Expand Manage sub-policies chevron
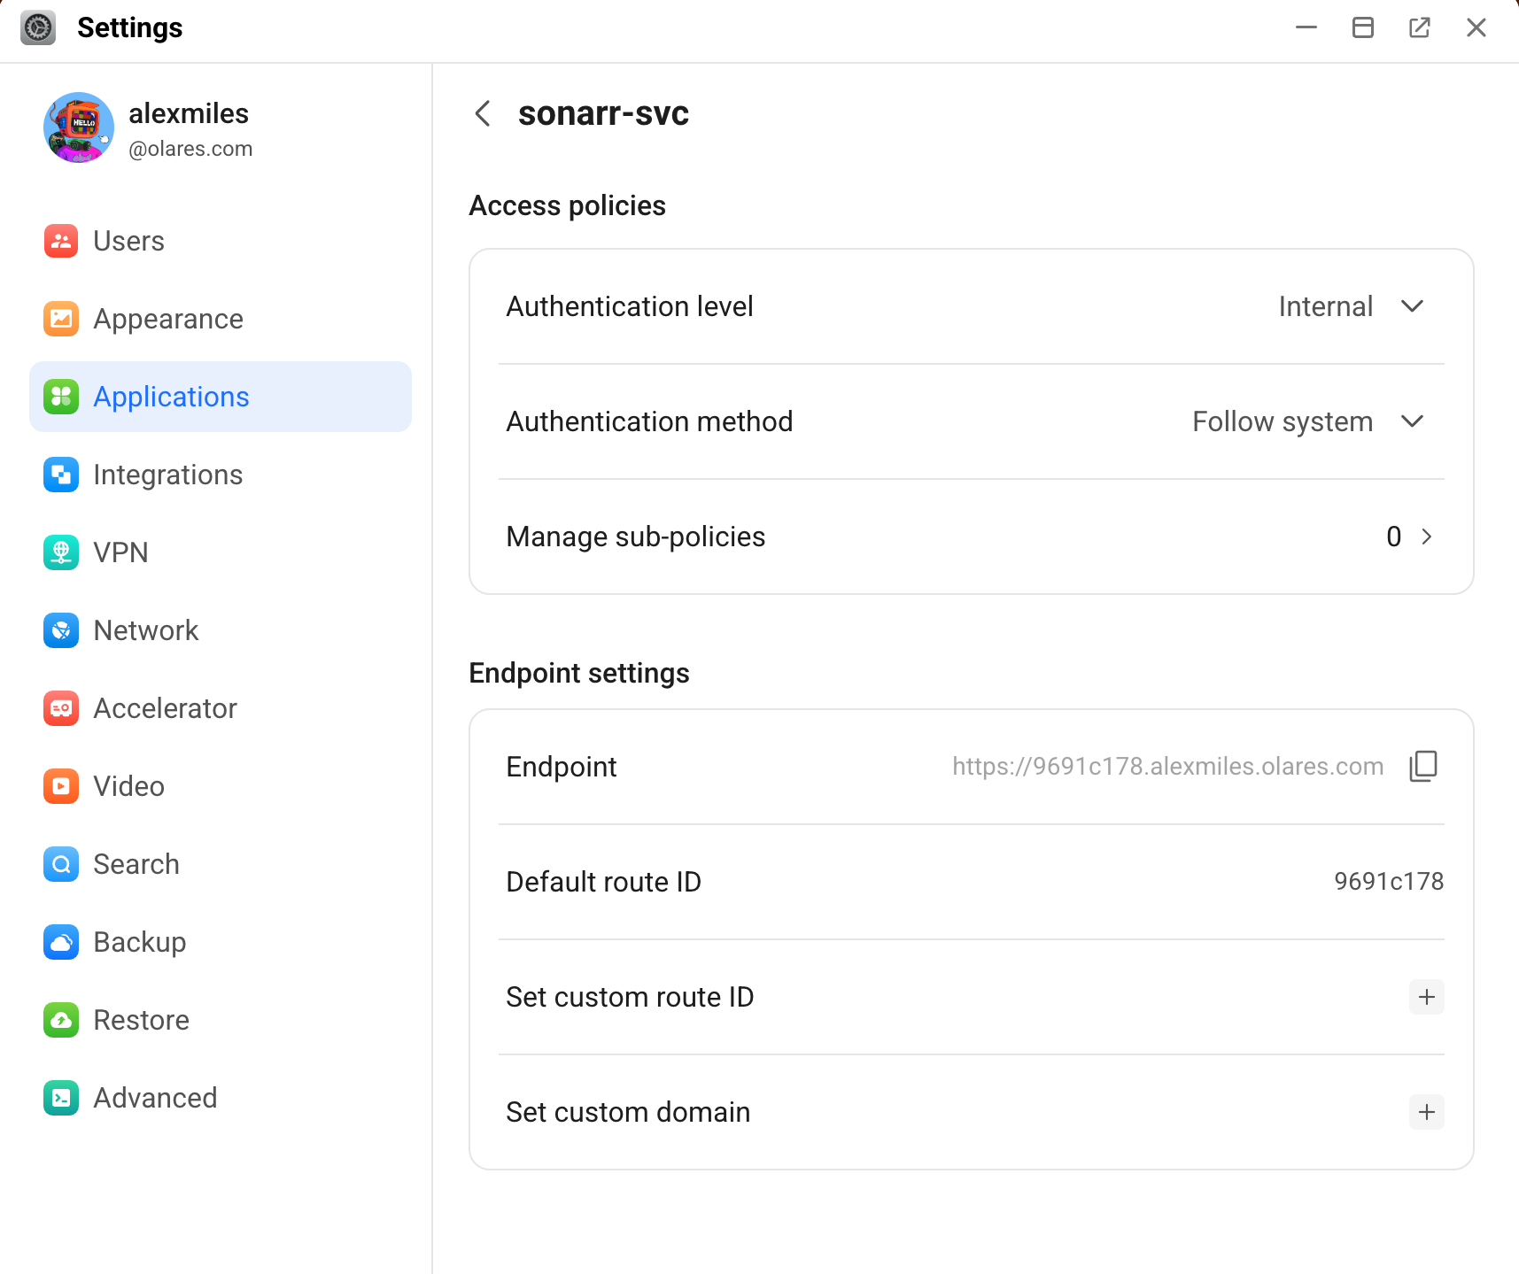 click(x=1427, y=537)
